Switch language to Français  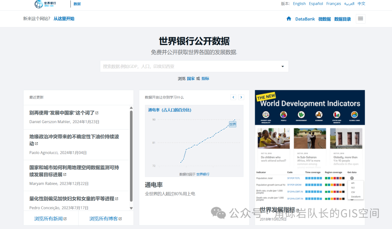coord(334,4)
